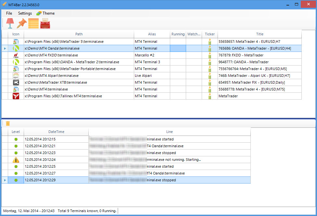Toggle Running cell of MetaTrader 5 row
The height and width of the screenshot is (216, 317).
178,42
